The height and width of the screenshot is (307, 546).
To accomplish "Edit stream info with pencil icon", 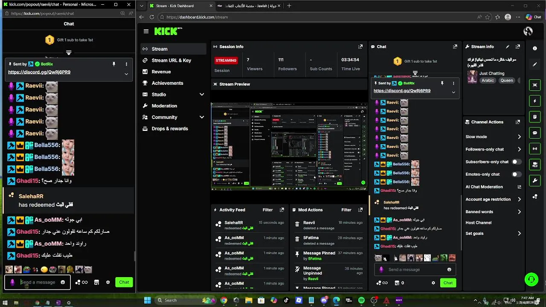I will (508, 46).
